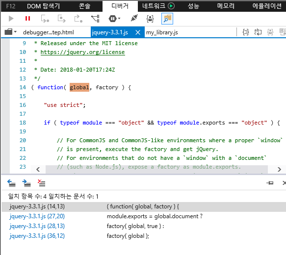Pin the search results panel
286x255 pixels.
click(270, 183)
